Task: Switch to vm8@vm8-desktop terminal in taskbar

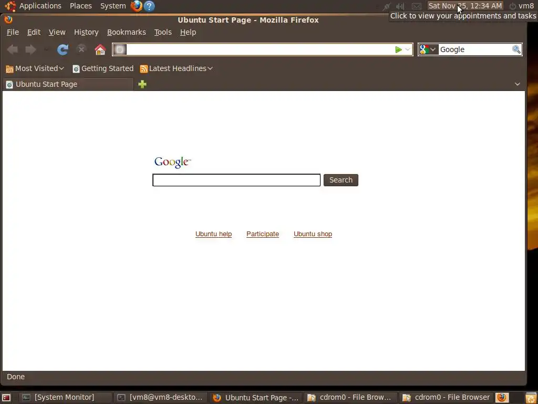Action: (x=160, y=398)
